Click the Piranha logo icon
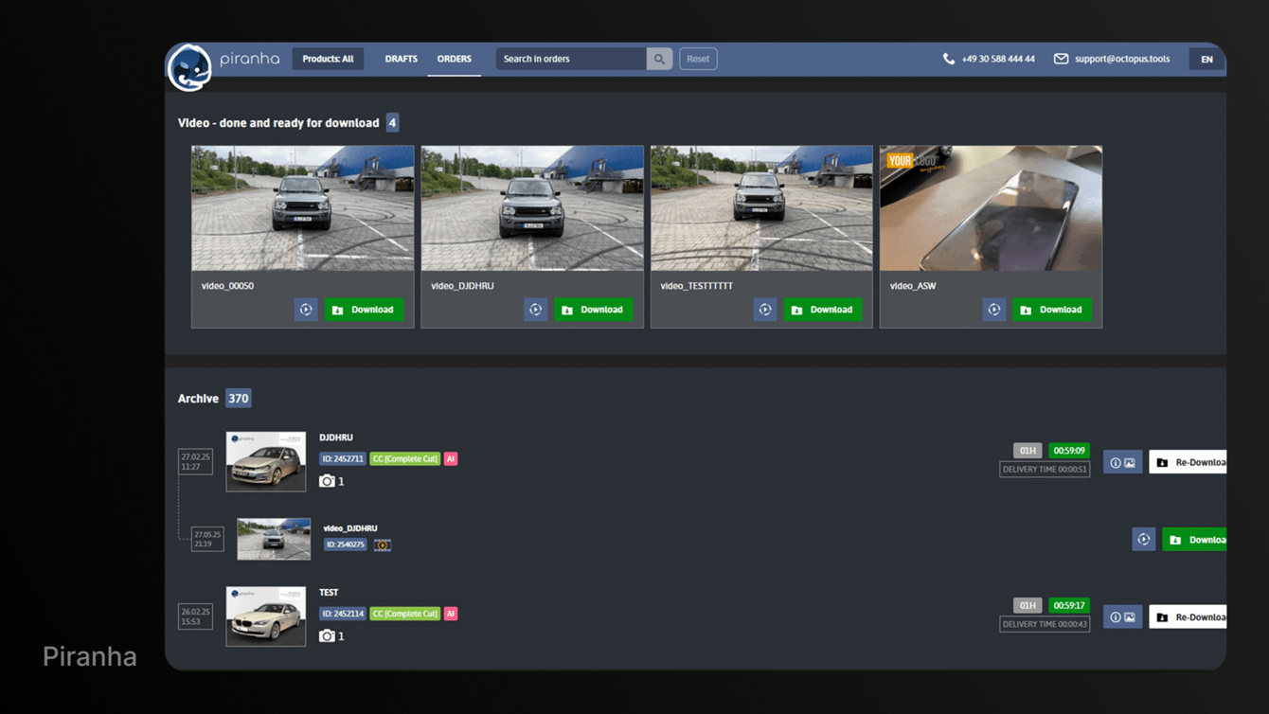Screen dimensions: 1269x714 pyautogui.click(x=189, y=67)
